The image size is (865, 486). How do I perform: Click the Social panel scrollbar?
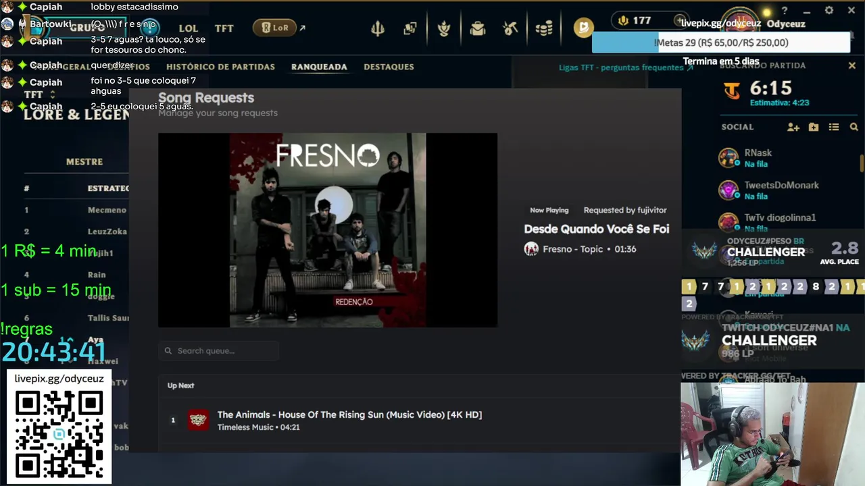pos(862,163)
